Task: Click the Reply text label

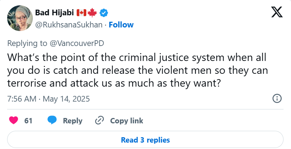Action: coord(73,121)
